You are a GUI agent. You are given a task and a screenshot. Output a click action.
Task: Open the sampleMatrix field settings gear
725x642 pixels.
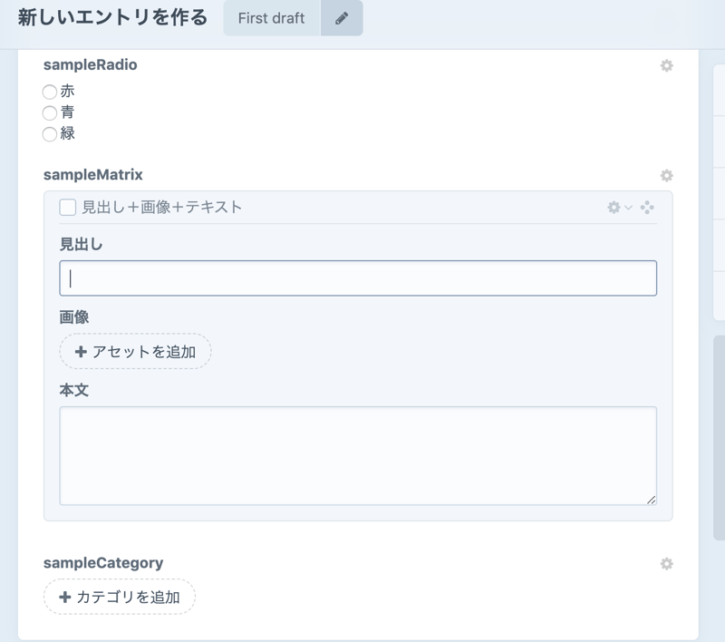click(666, 175)
